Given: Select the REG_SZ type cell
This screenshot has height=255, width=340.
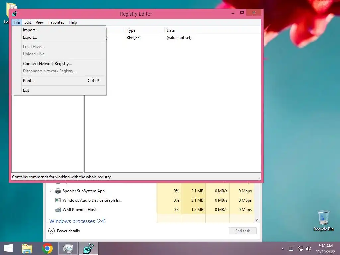Looking at the screenshot, I should [x=133, y=38].
